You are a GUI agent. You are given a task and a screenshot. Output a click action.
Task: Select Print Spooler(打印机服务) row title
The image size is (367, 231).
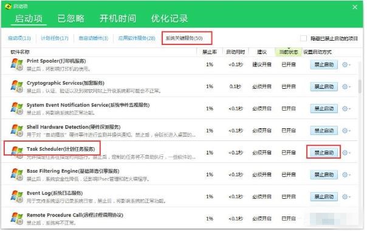tap(56, 61)
